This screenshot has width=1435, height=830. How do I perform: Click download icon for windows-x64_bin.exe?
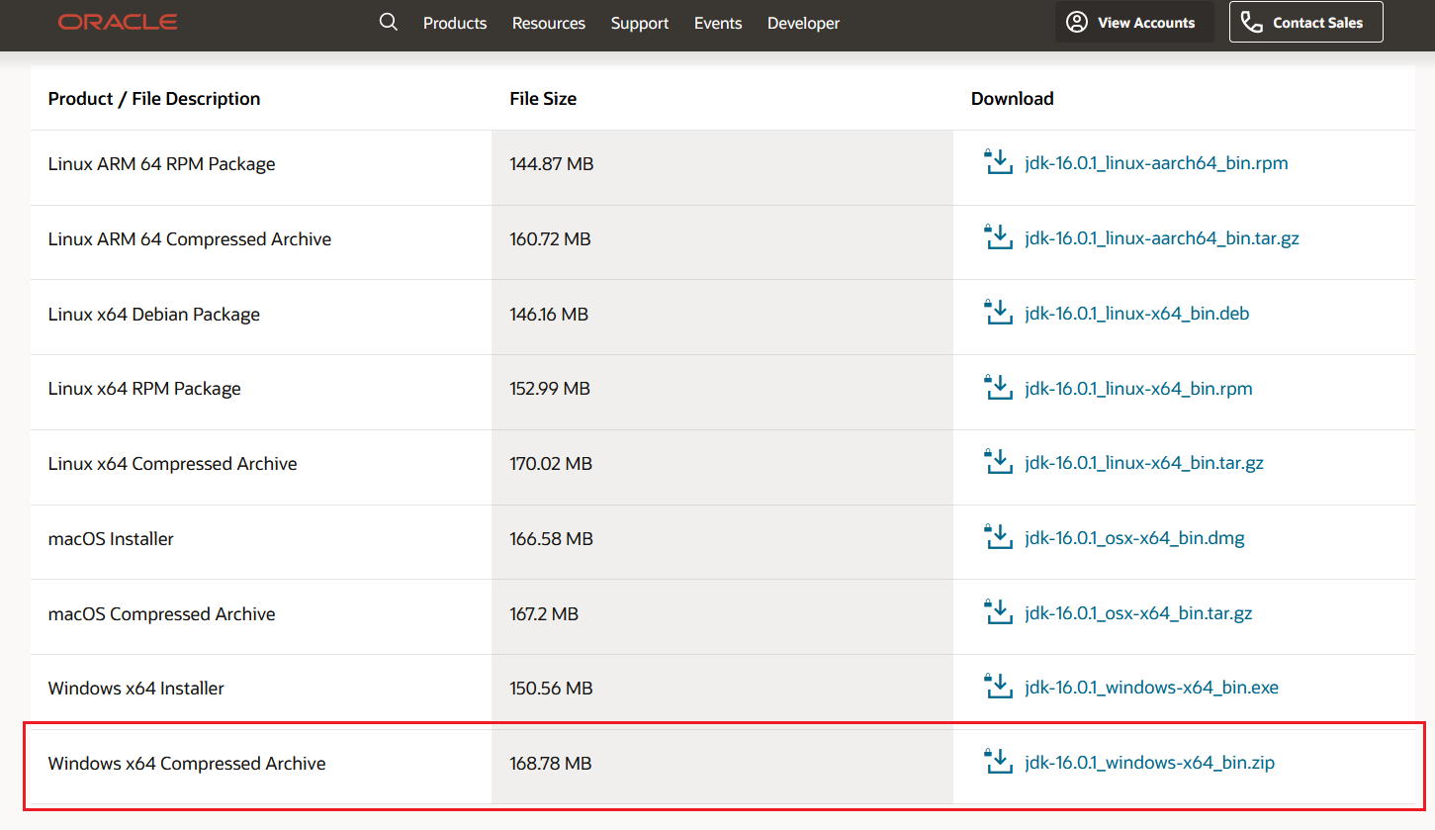click(999, 687)
